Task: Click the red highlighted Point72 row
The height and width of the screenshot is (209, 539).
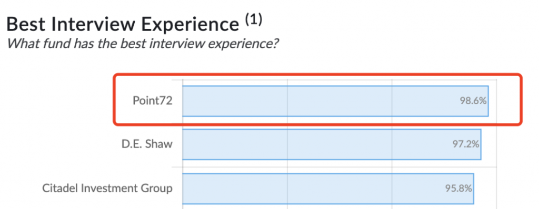Action: click(318, 99)
